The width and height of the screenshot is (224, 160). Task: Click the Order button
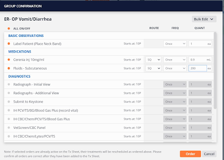[190, 154]
